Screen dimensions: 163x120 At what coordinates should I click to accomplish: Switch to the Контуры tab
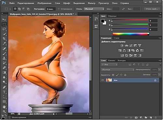122,61
